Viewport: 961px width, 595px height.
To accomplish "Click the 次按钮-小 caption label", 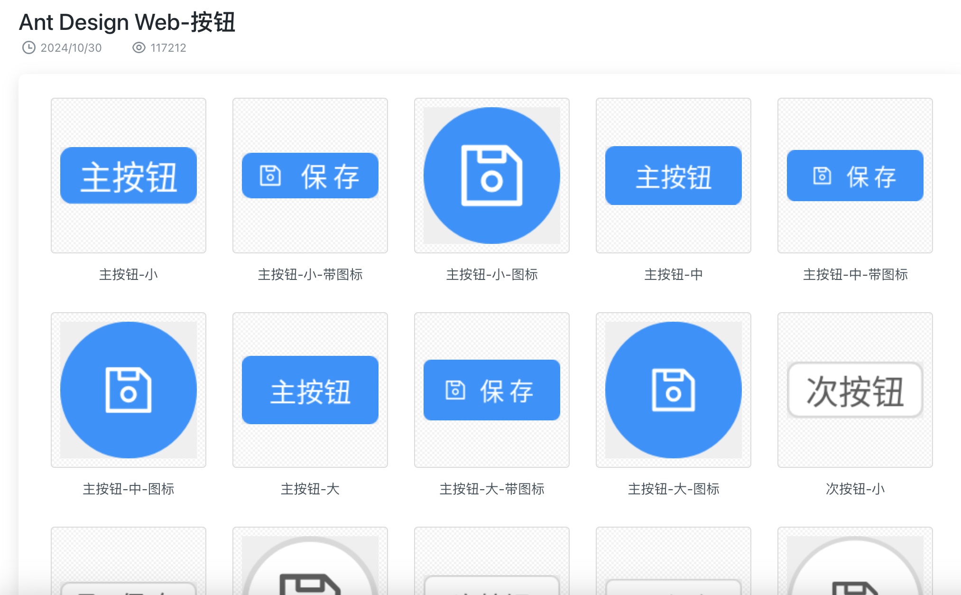I will click(x=855, y=489).
